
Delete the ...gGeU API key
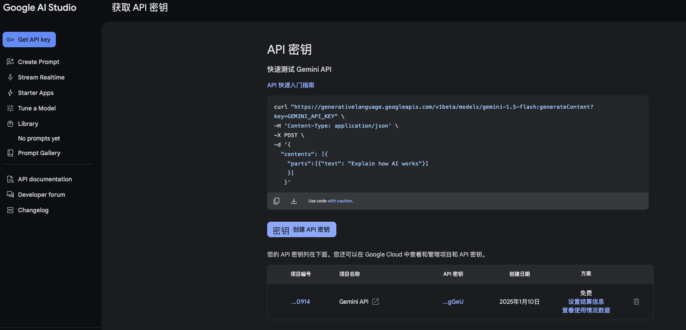(637, 302)
